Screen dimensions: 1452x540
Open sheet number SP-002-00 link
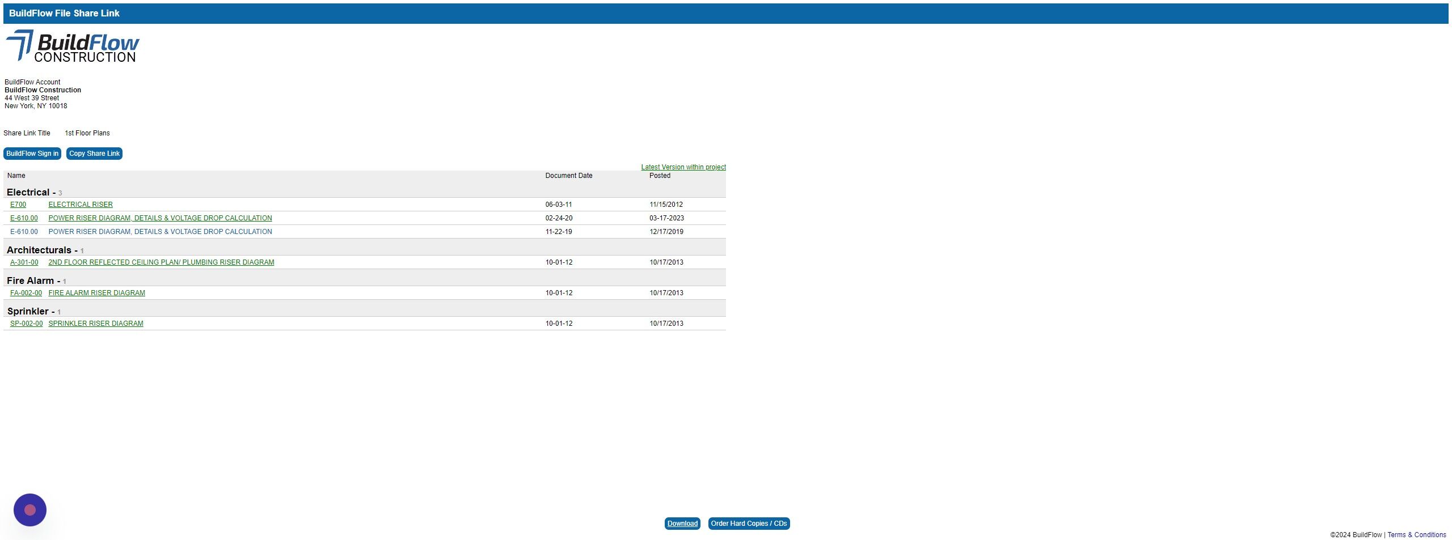click(x=26, y=324)
